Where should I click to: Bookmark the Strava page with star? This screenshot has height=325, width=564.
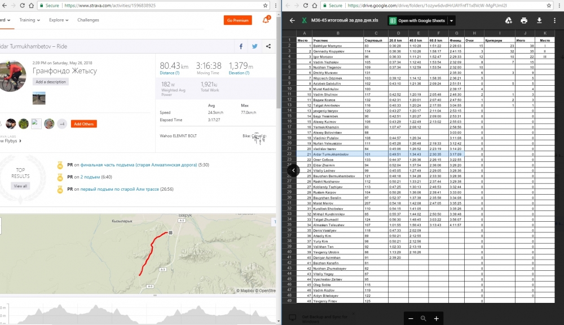pos(265,5)
